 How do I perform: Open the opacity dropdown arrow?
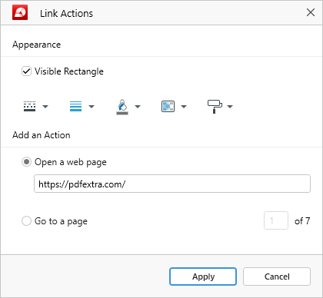tap(184, 107)
